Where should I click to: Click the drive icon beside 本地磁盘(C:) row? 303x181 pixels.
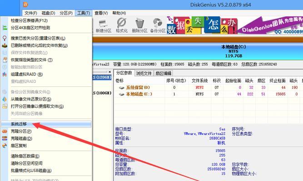(x=122, y=94)
